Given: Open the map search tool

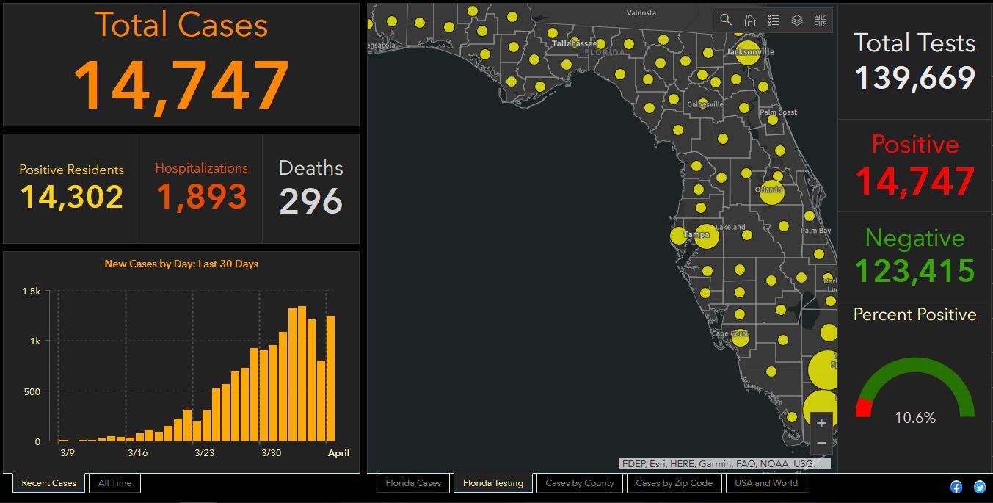Looking at the screenshot, I should coord(726,21).
